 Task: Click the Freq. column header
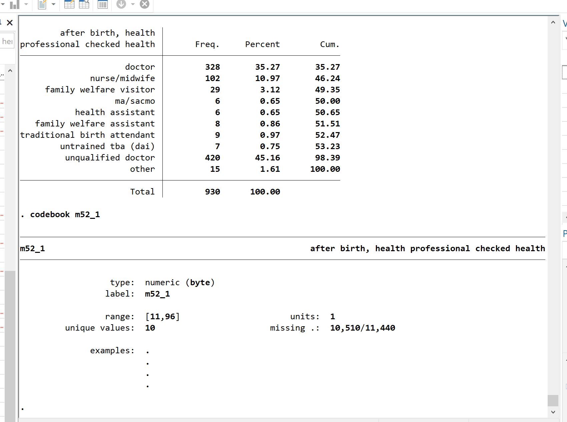[x=207, y=44]
